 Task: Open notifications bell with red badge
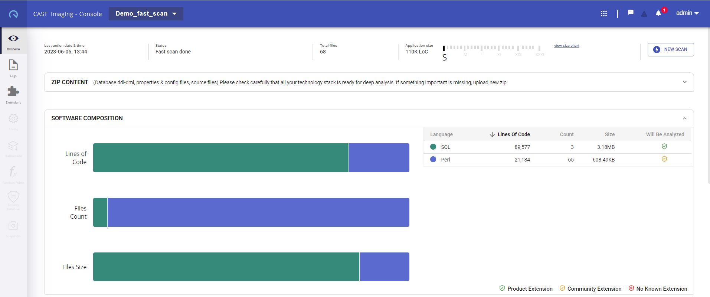click(x=658, y=13)
